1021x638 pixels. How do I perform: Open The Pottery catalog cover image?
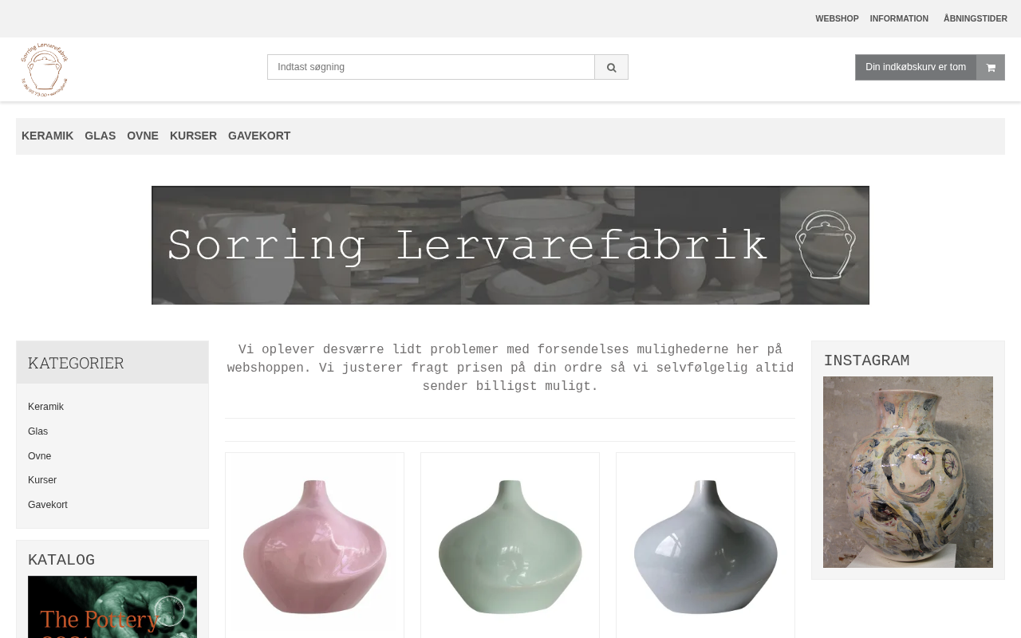coord(112,607)
